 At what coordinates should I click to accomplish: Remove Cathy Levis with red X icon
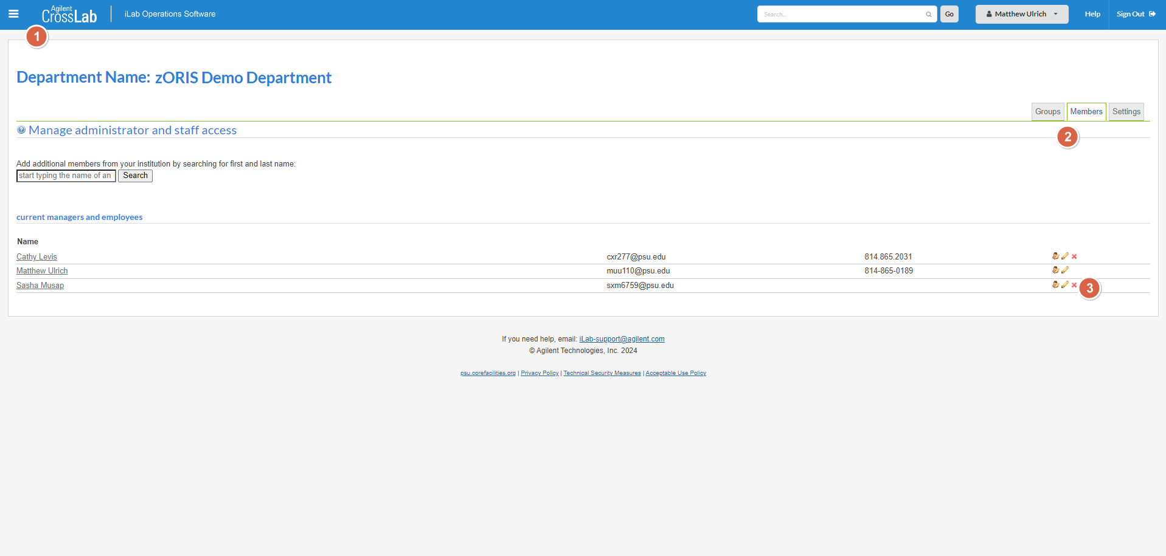1074,256
